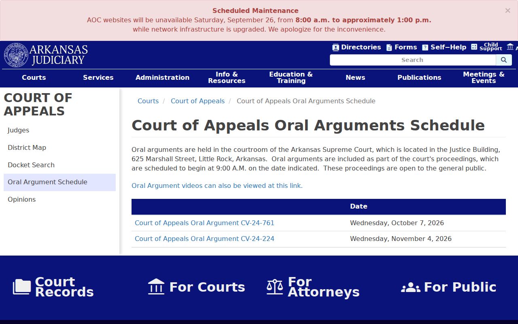Open the Services navigation menu
This screenshot has width=518, height=324.
coord(98,77)
